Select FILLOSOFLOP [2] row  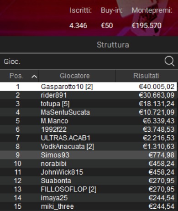tap(89, 189)
